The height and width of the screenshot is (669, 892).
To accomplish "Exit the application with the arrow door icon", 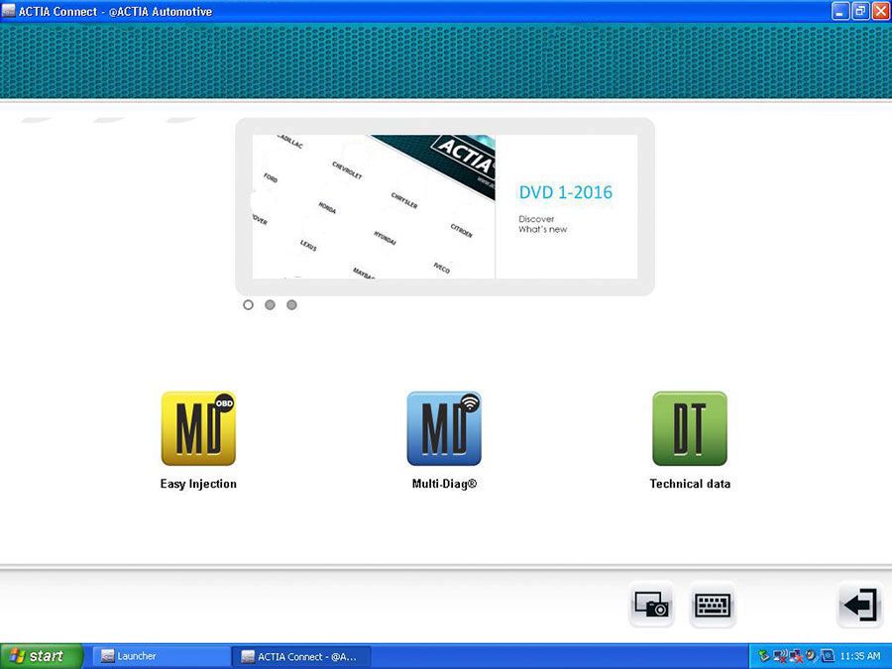I will click(x=860, y=605).
